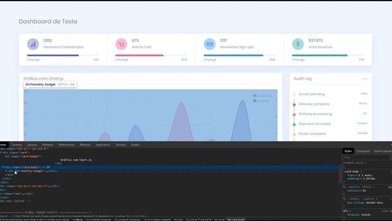Select the 'Gráfico com Chart.js' text node
This screenshot has height=221, width=392.
[x=76, y=160]
